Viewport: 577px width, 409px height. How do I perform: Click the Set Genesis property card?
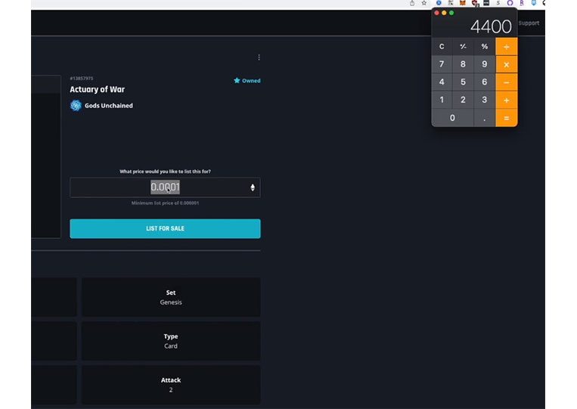(171, 297)
